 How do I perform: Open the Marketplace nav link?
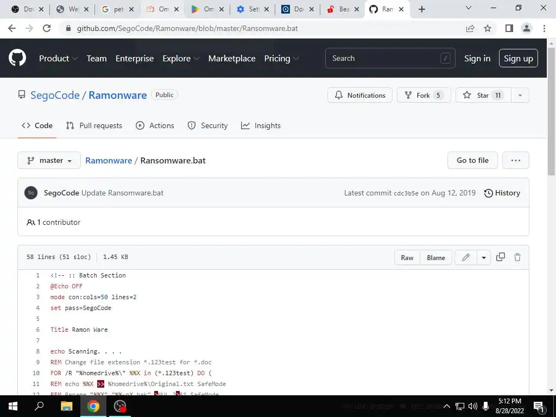[232, 59]
